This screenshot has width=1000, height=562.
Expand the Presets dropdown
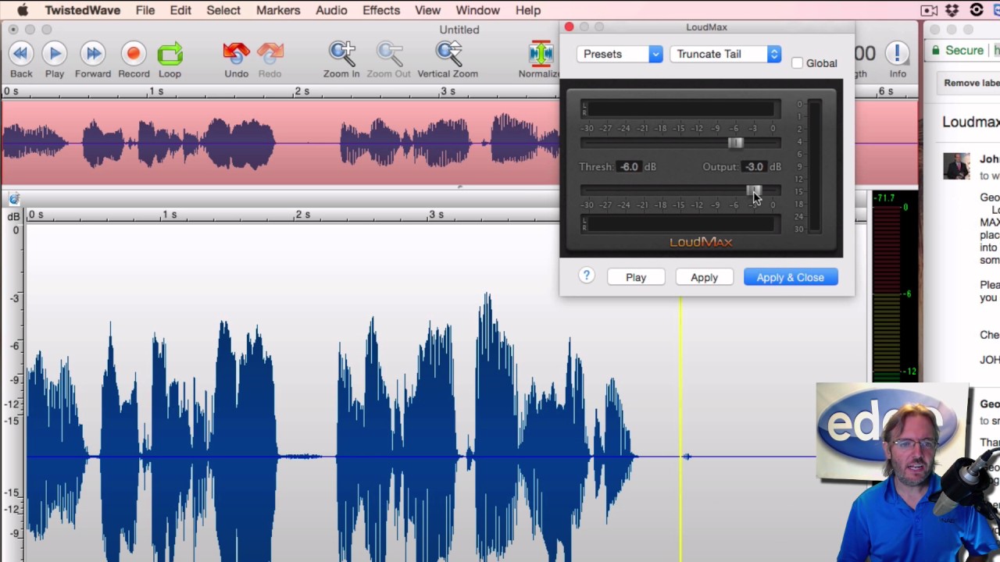pyautogui.click(x=620, y=54)
